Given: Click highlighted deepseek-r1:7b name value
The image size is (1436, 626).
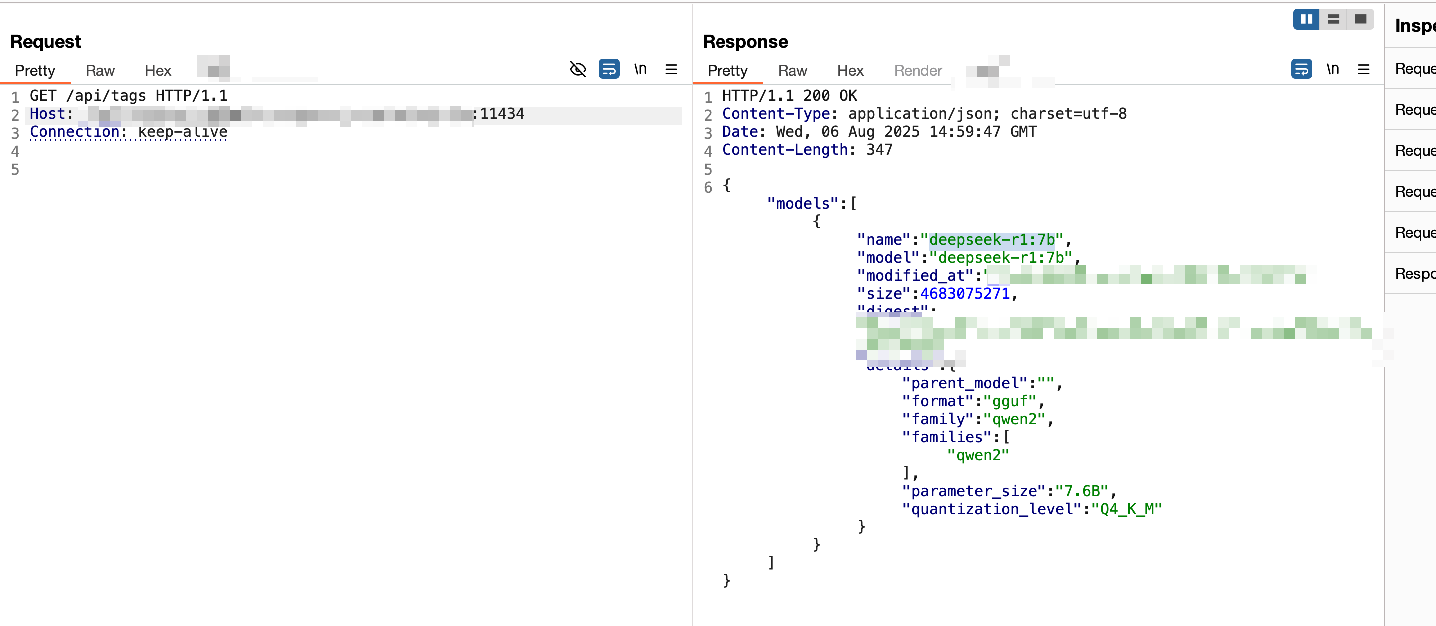Looking at the screenshot, I should coord(992,240).
